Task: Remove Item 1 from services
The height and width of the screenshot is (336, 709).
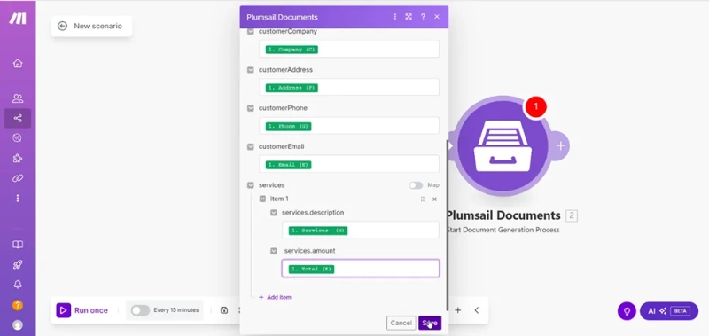Action: (434, 199)
